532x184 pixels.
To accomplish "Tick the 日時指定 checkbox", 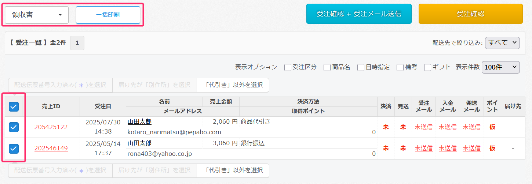I will coord(361,67).
